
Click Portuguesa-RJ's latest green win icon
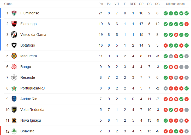187,88
